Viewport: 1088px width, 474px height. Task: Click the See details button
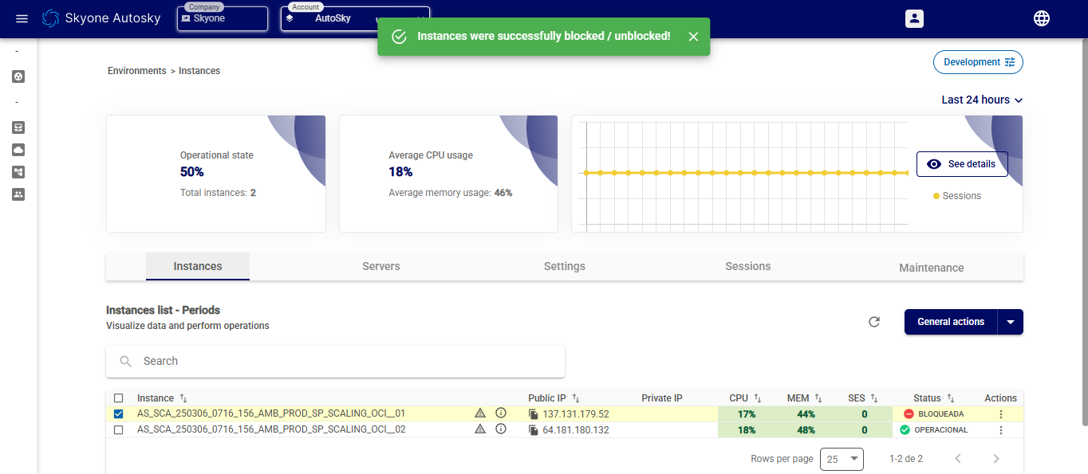[962, 164]
